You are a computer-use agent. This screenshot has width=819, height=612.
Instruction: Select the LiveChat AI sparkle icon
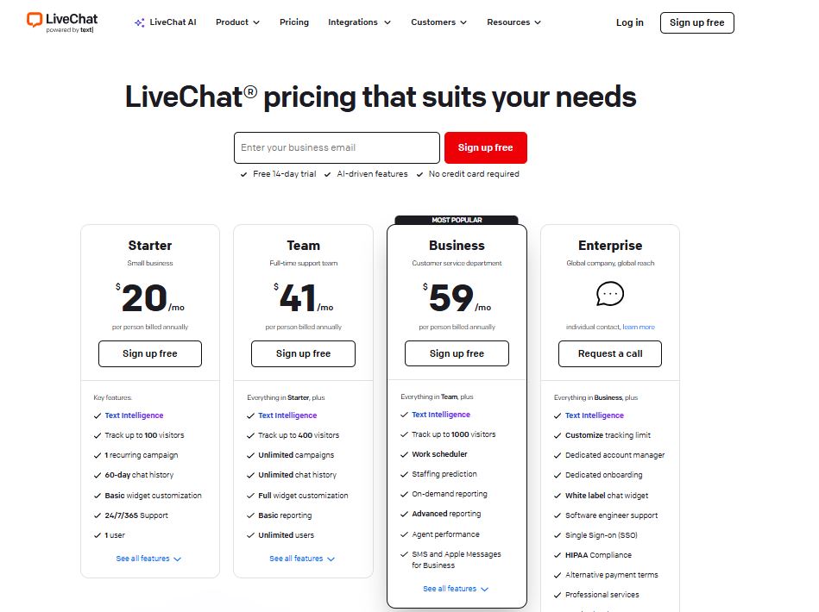140,22
